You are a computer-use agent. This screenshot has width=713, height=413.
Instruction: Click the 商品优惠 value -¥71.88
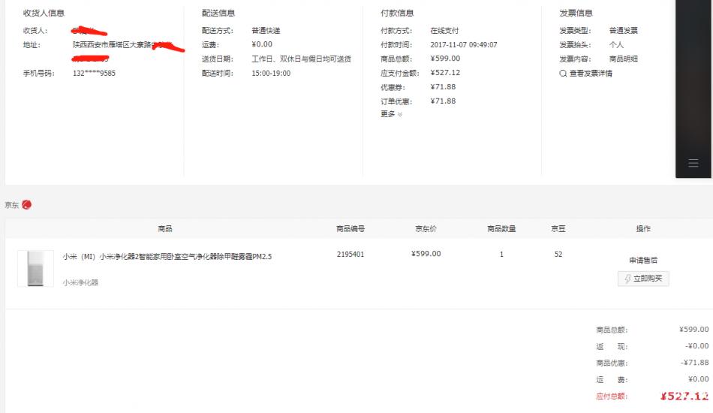[x=694, y=363]
